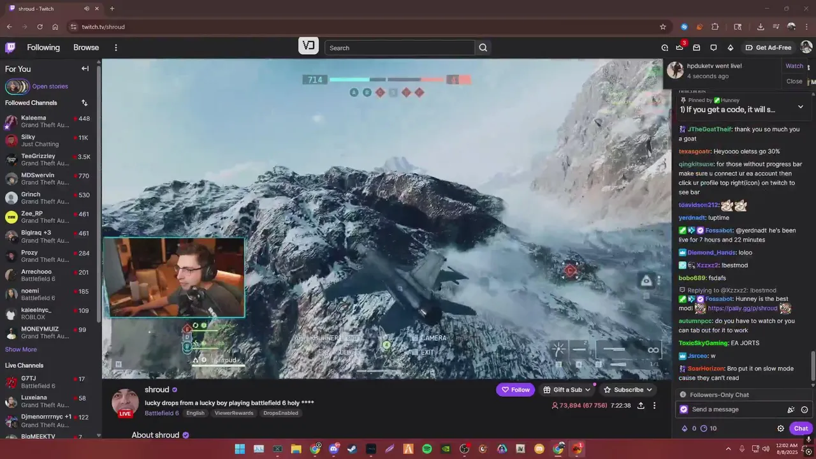Image resolution: width=816 pixels, height=459 pixels.
Task: Open Subscribe dropdown
Action: click(x=628, y=390)
